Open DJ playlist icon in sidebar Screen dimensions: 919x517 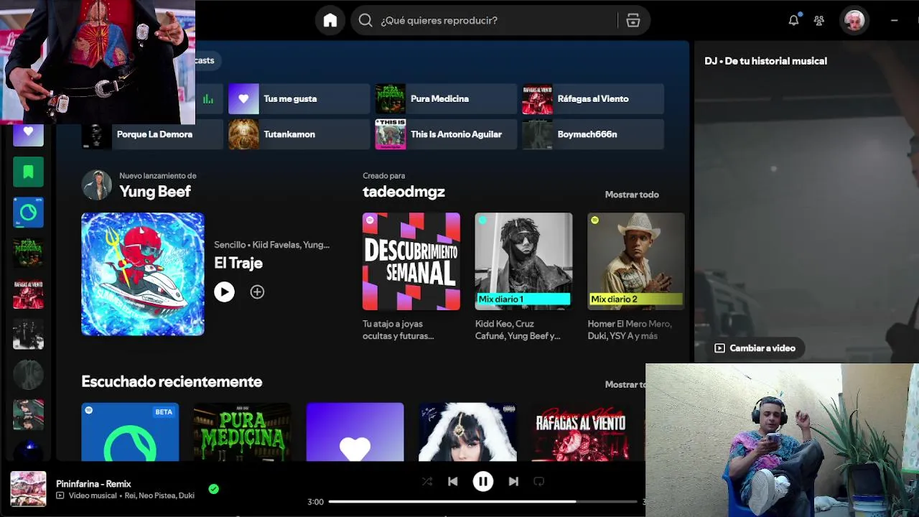(28, 213)
